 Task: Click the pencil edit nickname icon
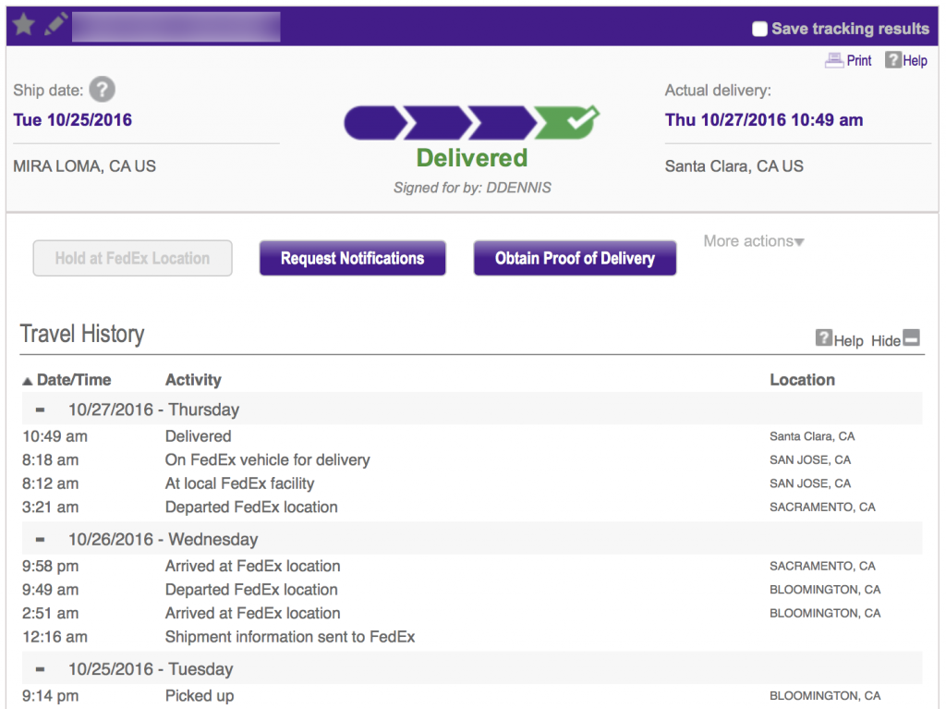55,25
